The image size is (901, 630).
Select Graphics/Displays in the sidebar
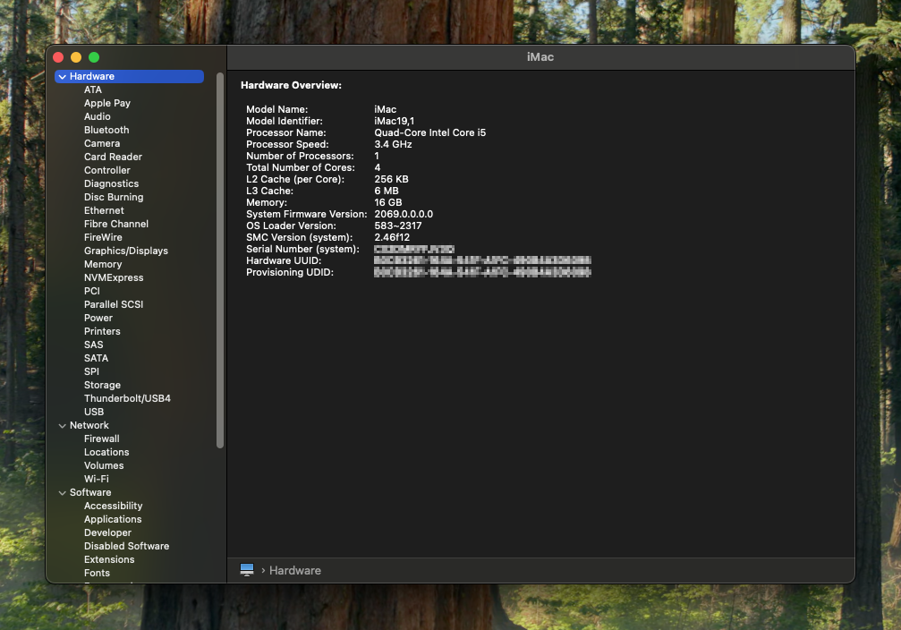126,251
